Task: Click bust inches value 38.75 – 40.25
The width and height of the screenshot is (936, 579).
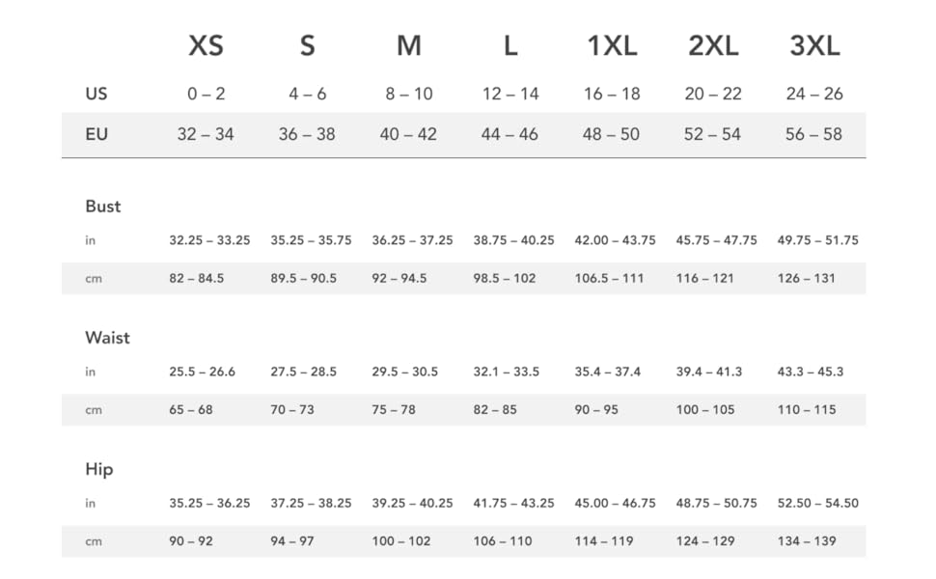Action: [513, 240]
